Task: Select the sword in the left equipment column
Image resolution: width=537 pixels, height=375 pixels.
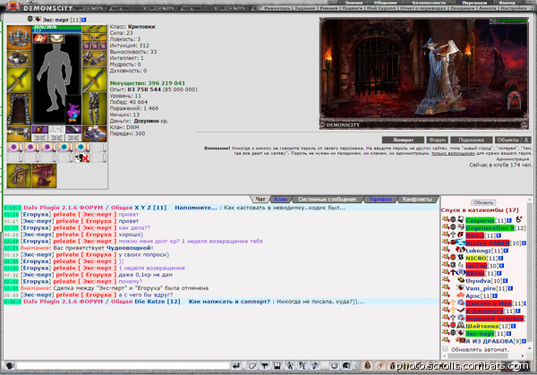Action: coord(19,80)
